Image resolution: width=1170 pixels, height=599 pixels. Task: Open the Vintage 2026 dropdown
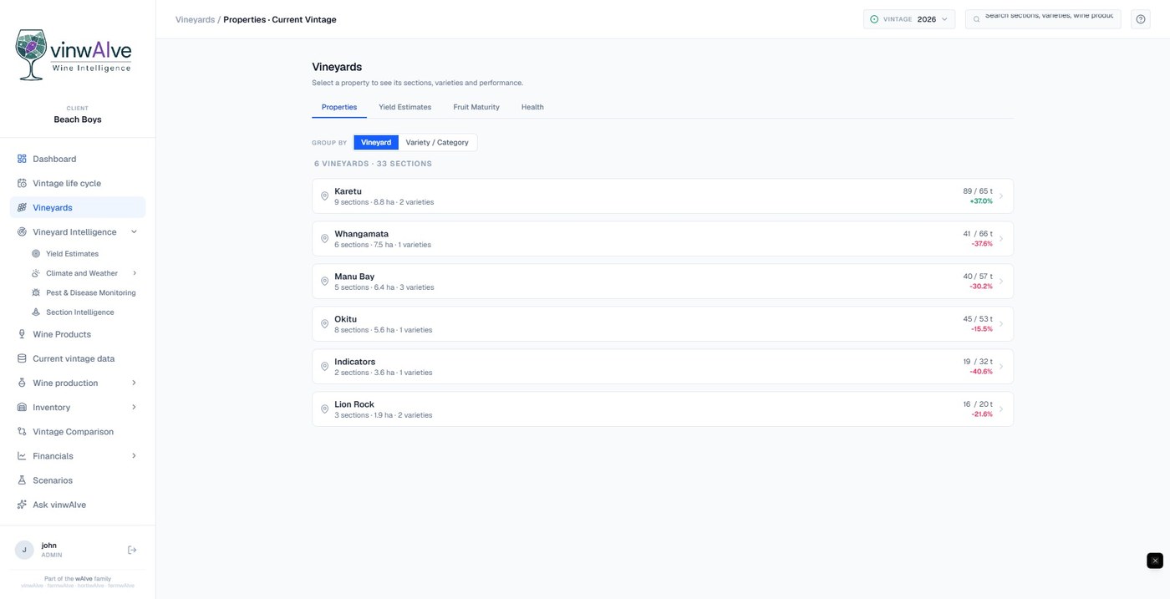909,19
